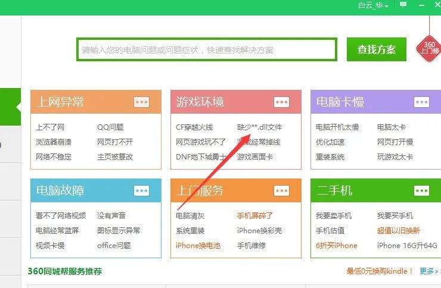The image size is (441, 288).
Task: Open the 手机估值 link
Action: (330, 231)
